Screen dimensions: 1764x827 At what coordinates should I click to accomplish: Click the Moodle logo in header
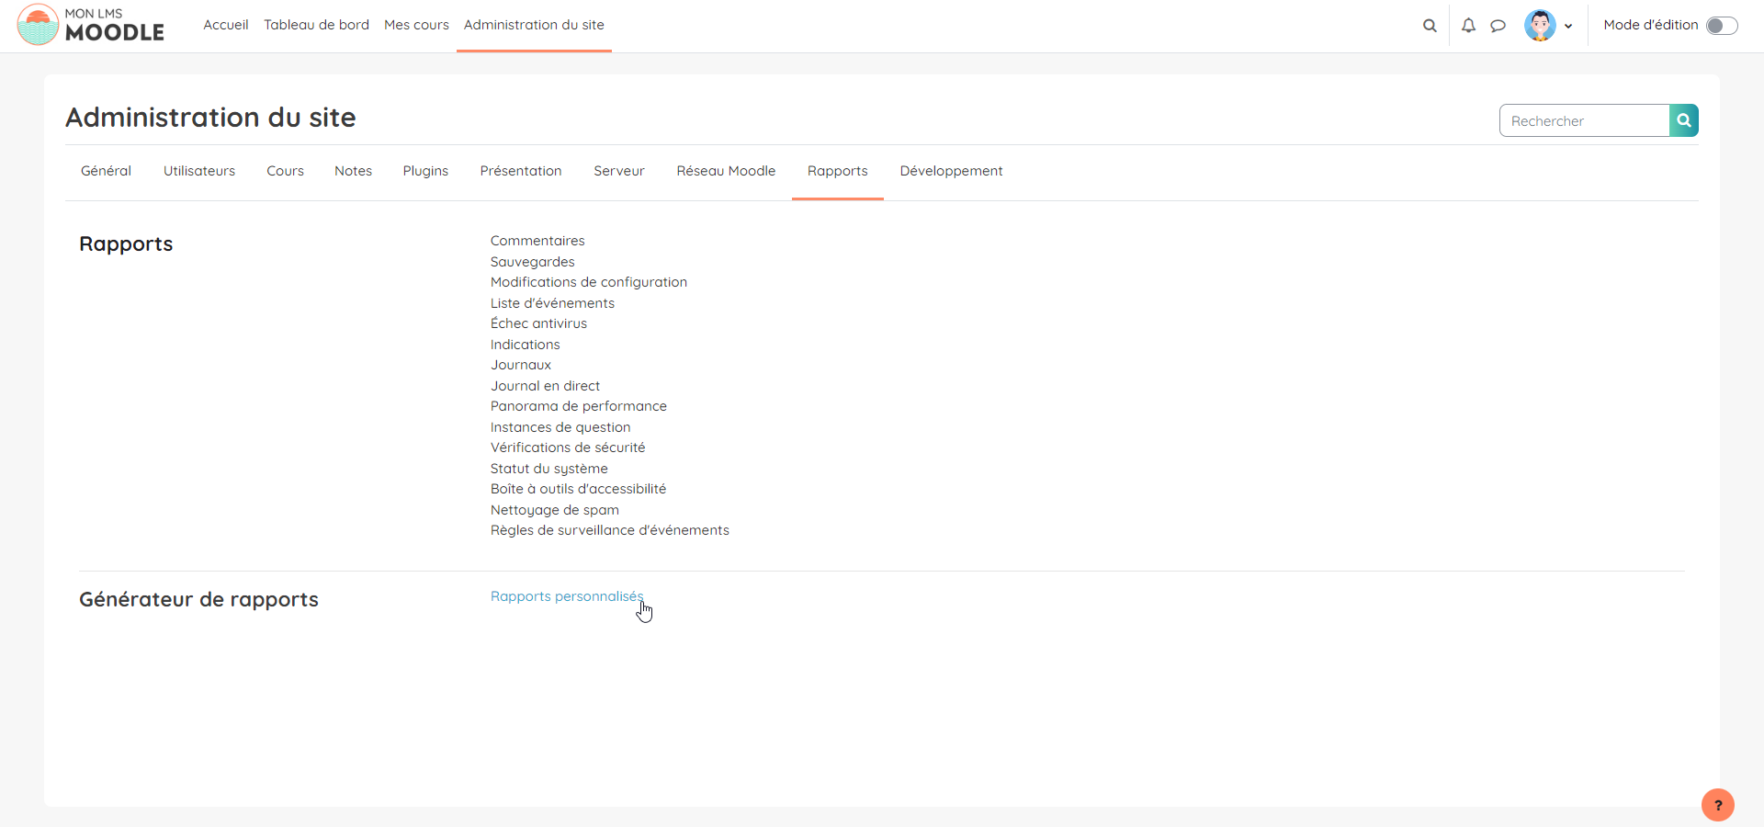(90, 25)
